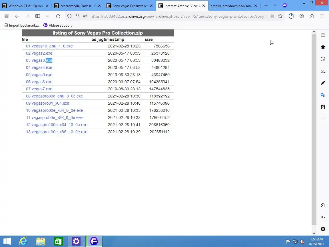
Task: Click the circular timer icon in toolbar
Action: (291, 16)
